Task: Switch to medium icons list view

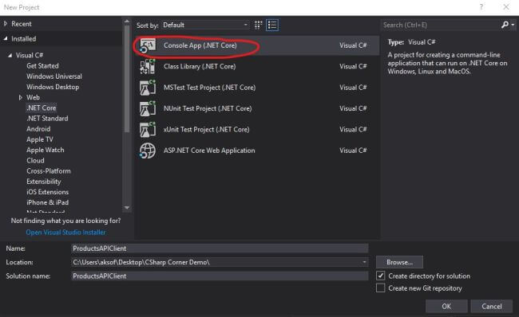Action: [x=272, y=25]
